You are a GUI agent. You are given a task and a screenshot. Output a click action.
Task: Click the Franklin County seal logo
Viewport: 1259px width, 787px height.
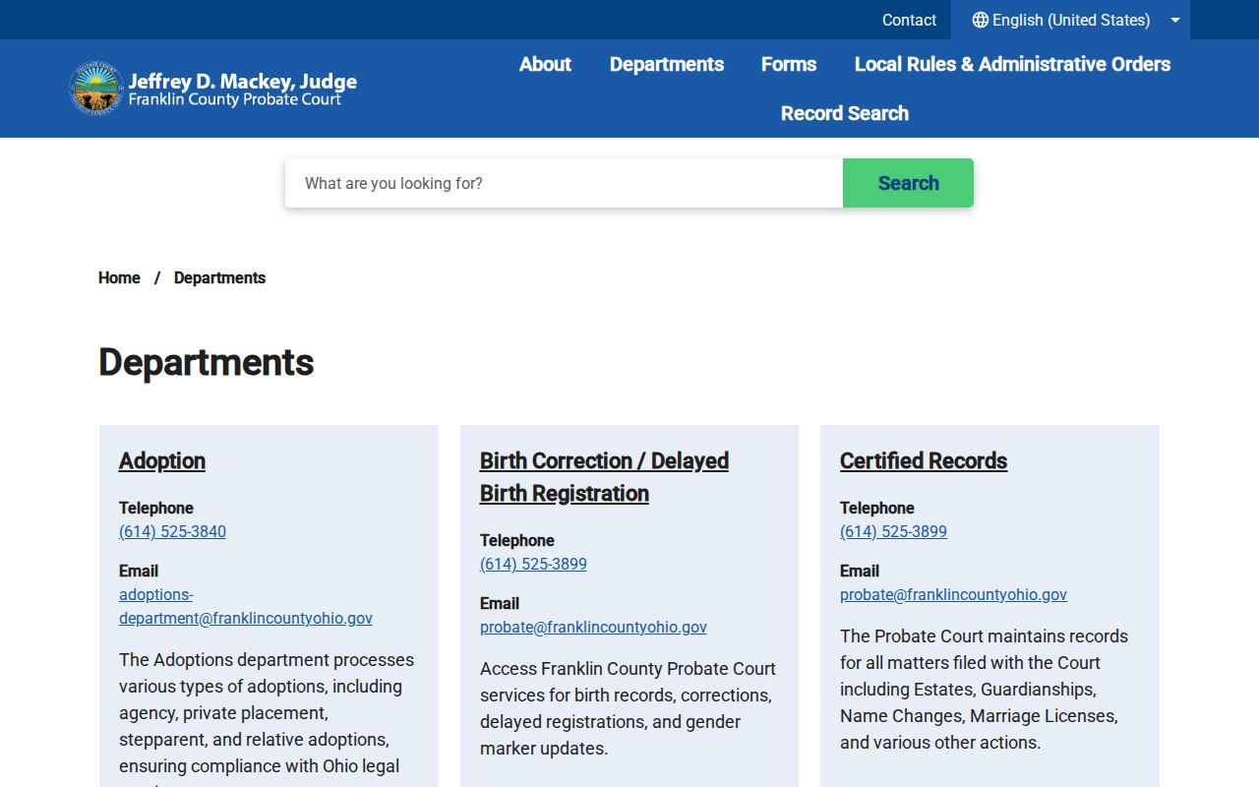pyautogui.click(x=95, y=89)
